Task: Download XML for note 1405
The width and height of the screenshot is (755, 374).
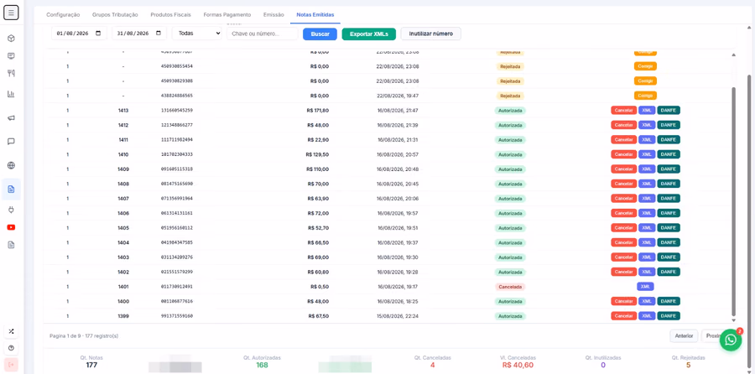Action: pos(647,228)
